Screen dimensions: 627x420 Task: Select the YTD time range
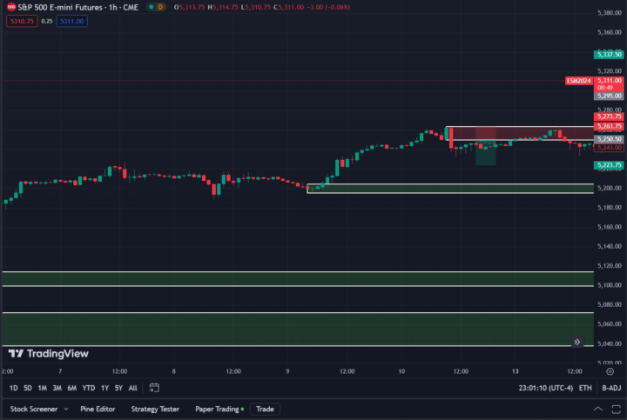[x=88, y=388]
